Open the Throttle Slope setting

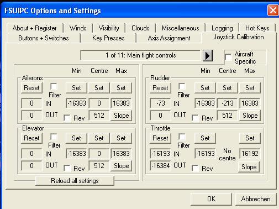pyautogui.click(x=249, y=167)
